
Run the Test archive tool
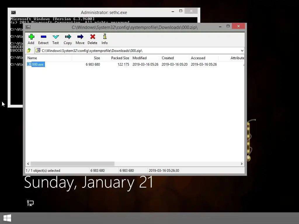coord(56,37)
